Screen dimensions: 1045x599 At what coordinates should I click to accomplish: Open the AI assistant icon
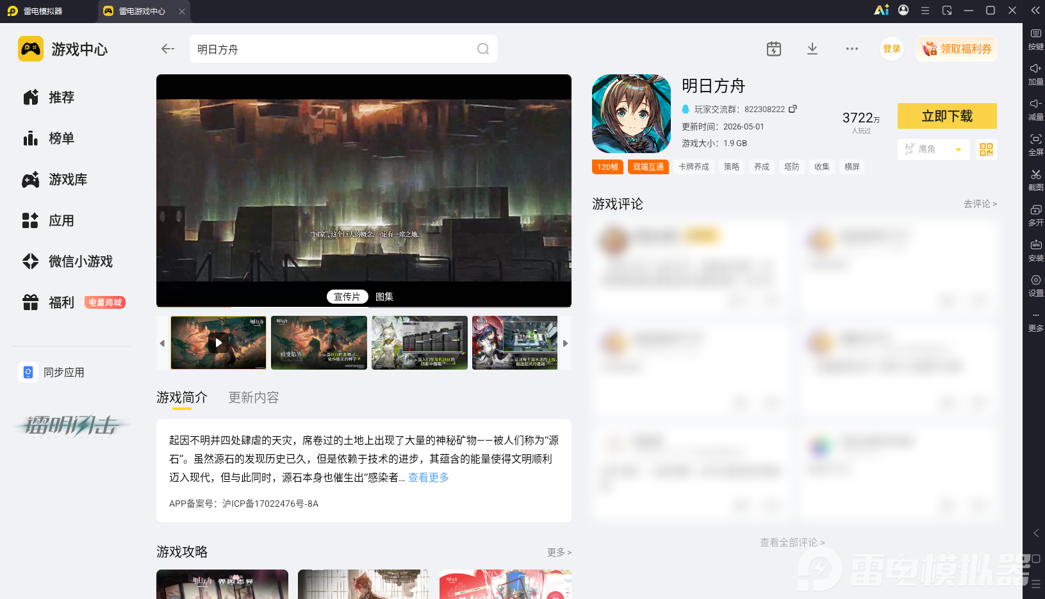(882, 10)
